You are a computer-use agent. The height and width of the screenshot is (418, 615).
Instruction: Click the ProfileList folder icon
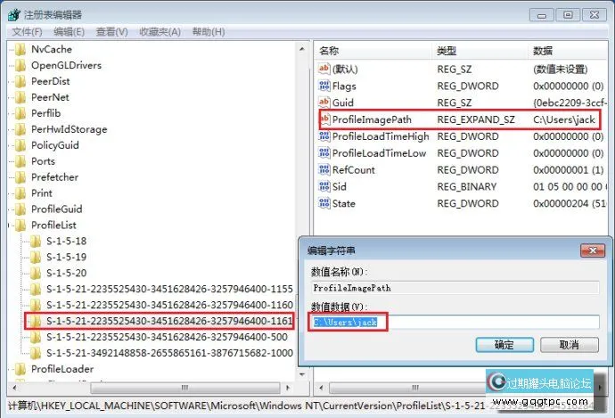[20, 225]
